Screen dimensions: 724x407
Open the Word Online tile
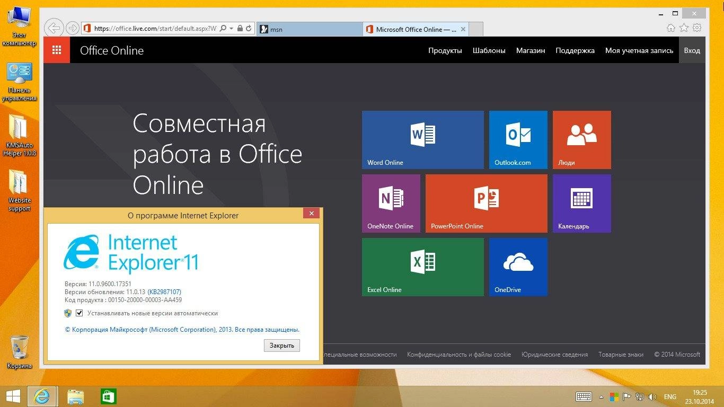coord(422,139)
